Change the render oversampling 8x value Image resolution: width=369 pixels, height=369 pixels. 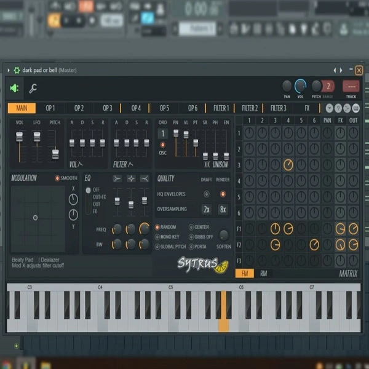point(223,209)
